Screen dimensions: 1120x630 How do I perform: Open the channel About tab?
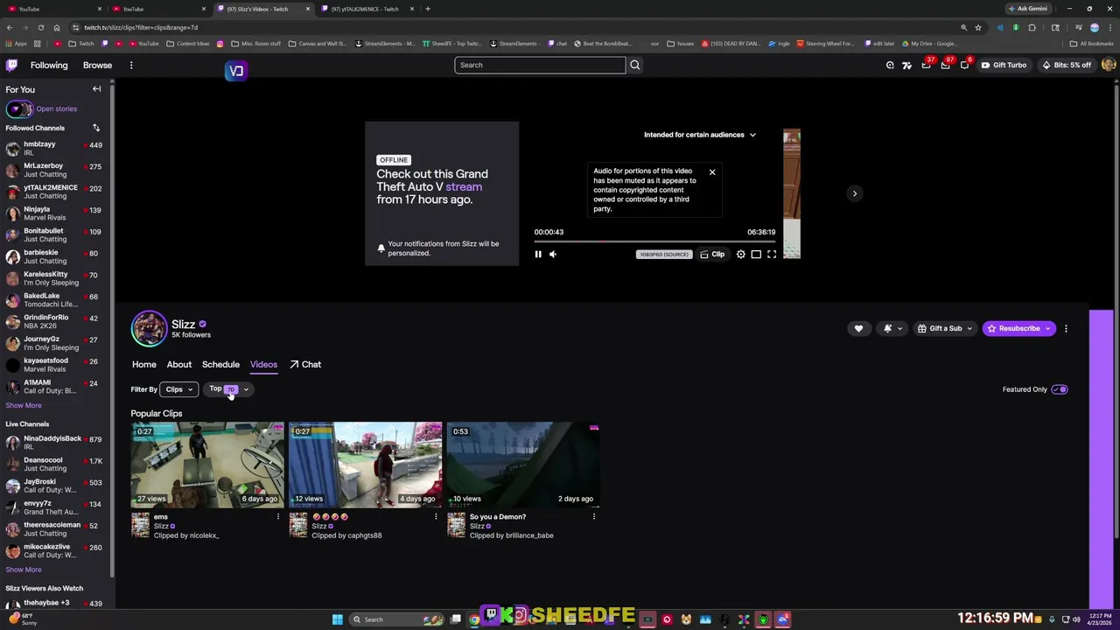coord(179,365)
